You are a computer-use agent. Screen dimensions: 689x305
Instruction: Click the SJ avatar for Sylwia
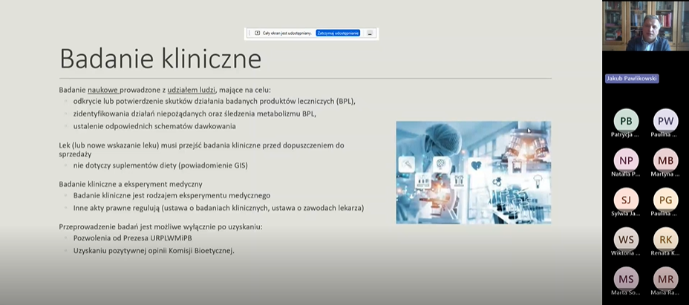pyautogui.click(x=626, y=200)
